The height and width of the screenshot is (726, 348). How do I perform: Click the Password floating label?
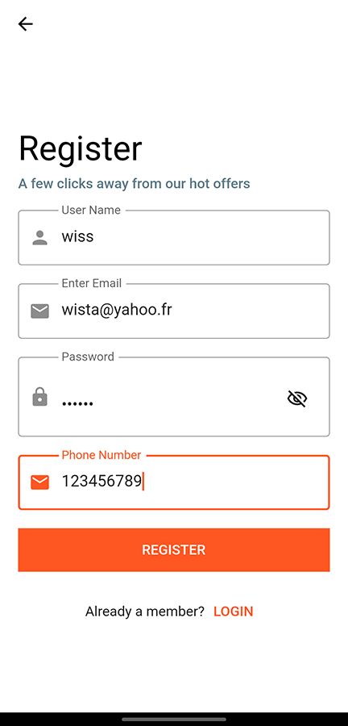(88, 357)
